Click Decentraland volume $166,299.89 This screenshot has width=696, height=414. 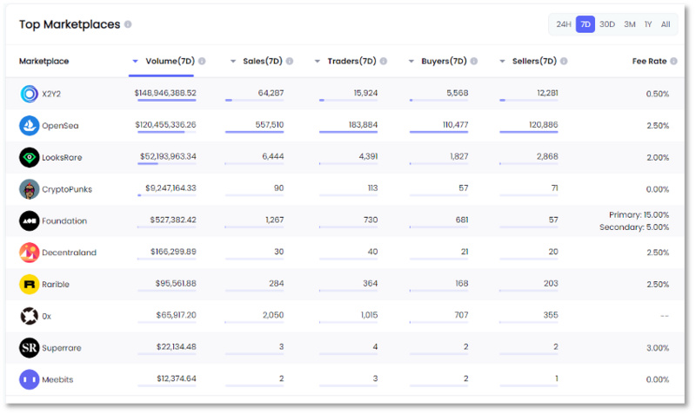pyautogui.click(x=173, y=252)
